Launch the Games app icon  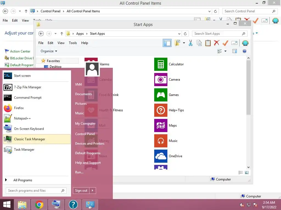[x=161, y=95]
